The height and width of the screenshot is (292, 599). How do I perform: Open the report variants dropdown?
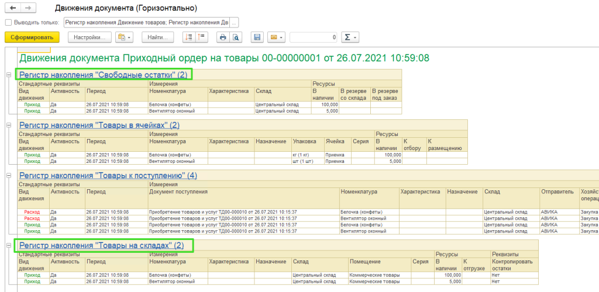(124, 37)
